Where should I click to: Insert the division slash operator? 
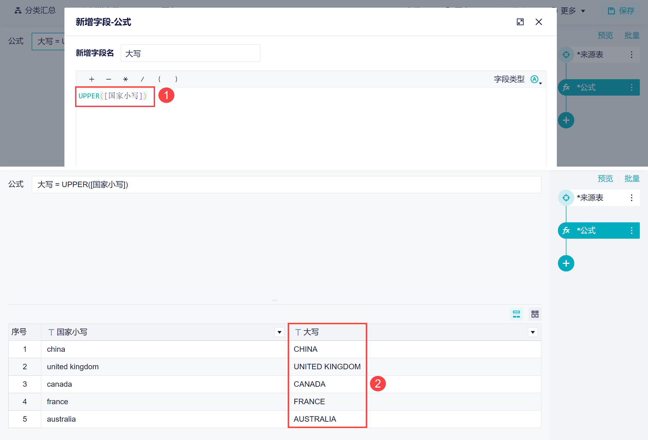pyautogui.click(x=142, y=79)
